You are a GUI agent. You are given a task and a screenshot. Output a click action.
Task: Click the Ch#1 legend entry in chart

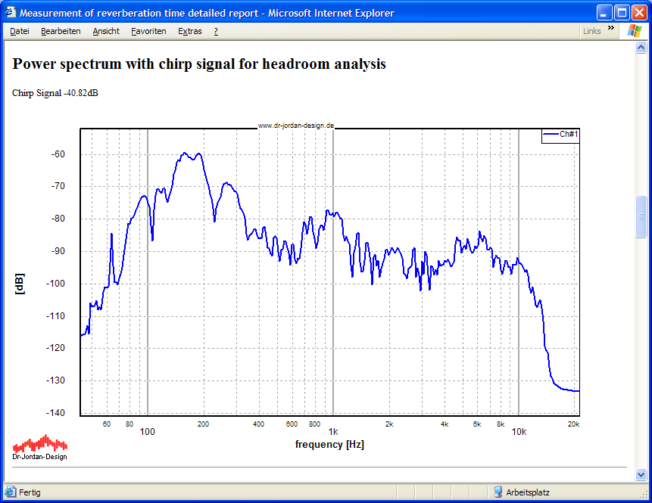point(560,135)
